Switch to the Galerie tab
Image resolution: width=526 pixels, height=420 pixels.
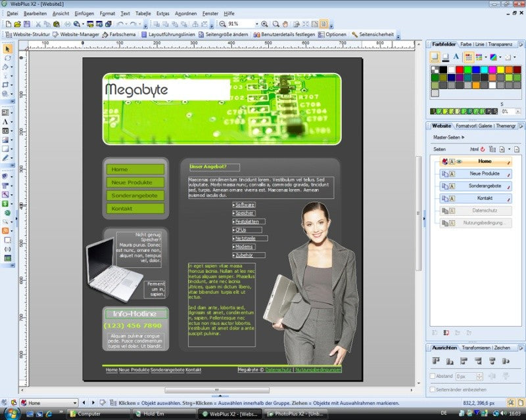coord(485,126)
